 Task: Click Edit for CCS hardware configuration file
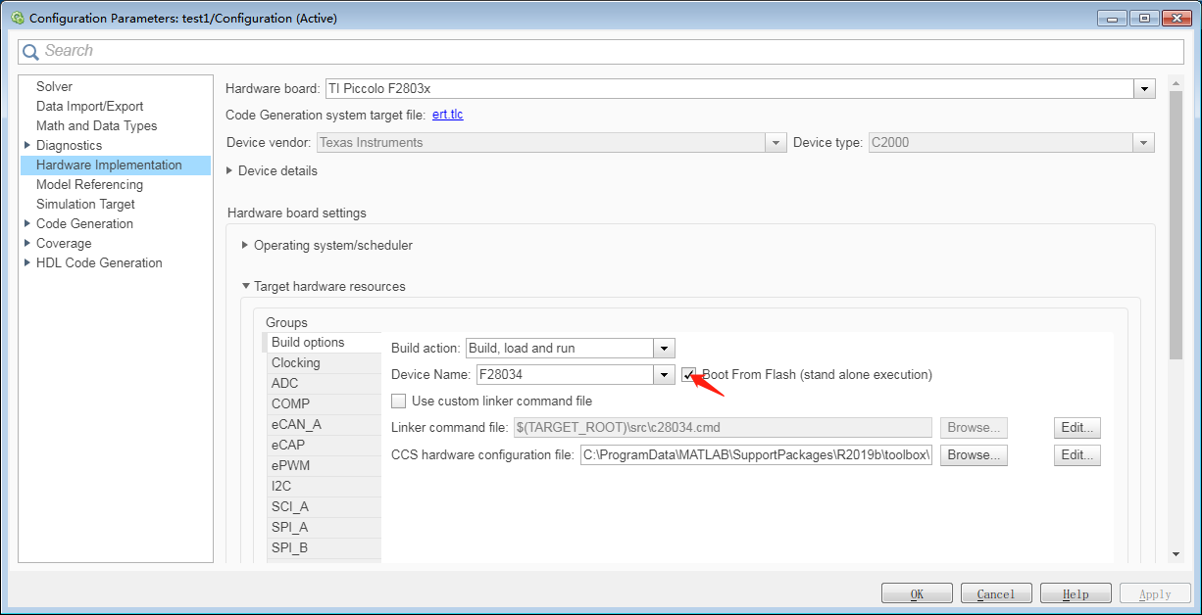[1077, 455]
